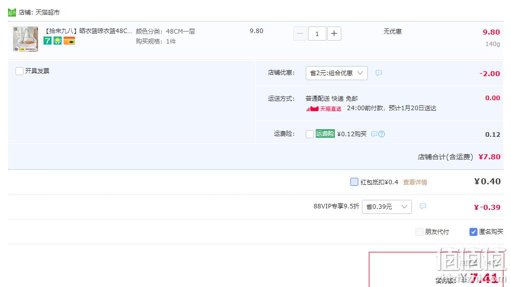Click the ¥-0.39 VIP discount amount
Image resolution: width=511 pixels, height=287 pixels.
(487, 207)
